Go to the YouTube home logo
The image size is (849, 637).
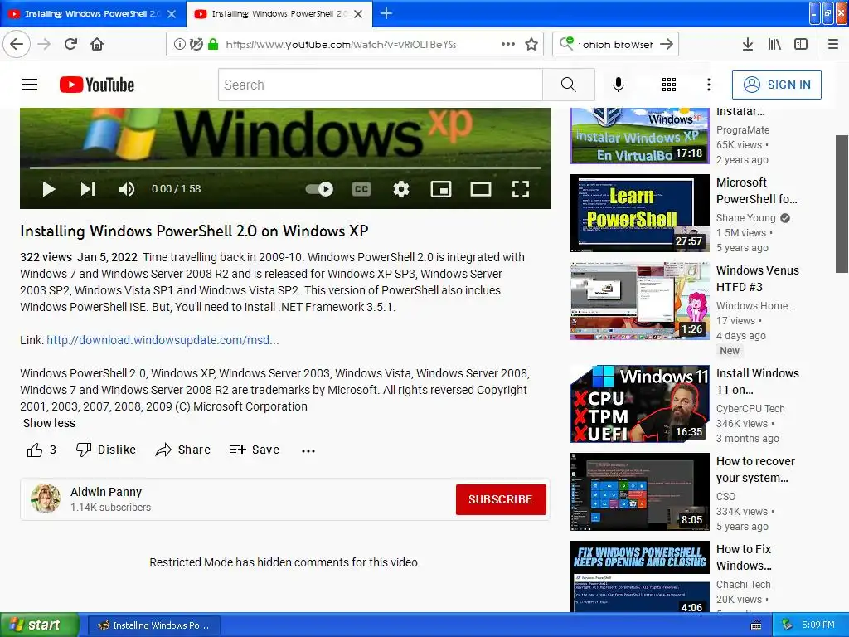tap(97, 85)
